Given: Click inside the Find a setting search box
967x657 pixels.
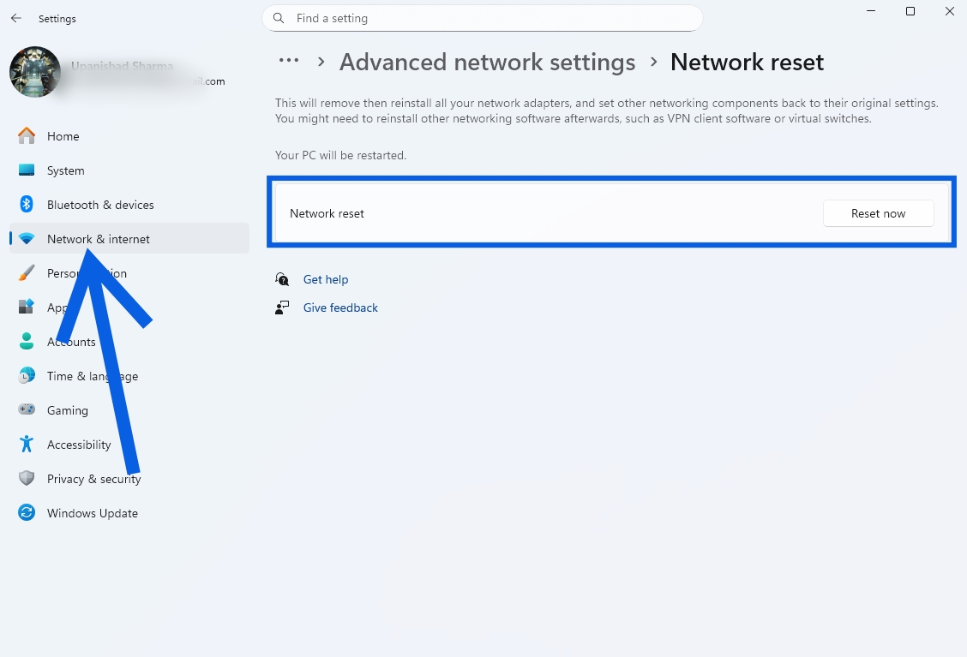Looking at the screenshot, I should point(483,18).
